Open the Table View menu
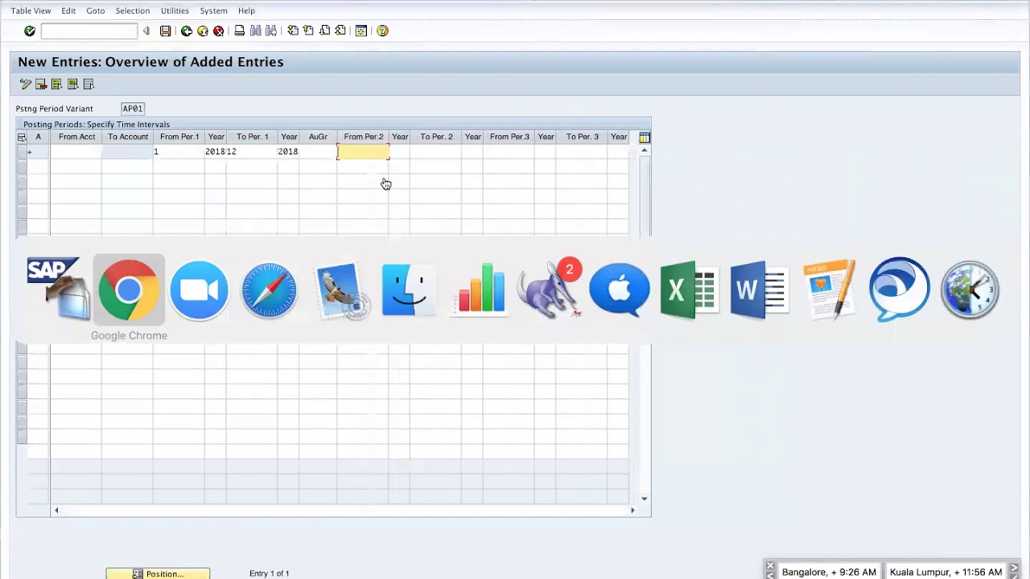This screenshot has width=1030, height=579. coord(31,10)
